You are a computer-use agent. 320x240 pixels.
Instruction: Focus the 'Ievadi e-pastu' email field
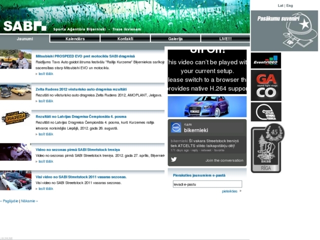click(207, 184)
